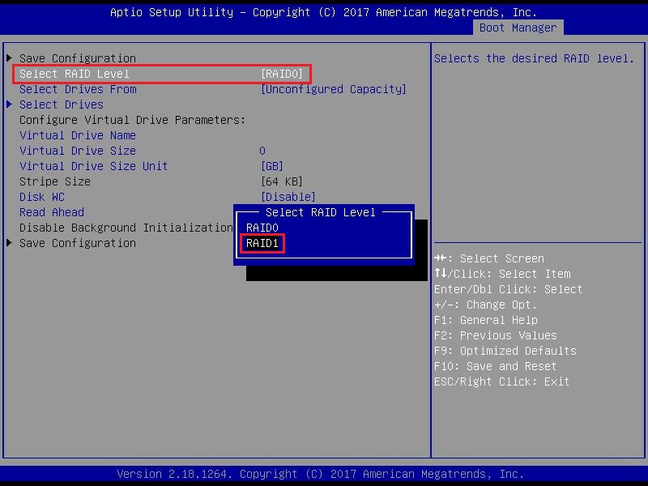Choose RAID0 in the popup list
Image resolution: width=648 pixels, height=486 pixels.
(x=262, y=228)
